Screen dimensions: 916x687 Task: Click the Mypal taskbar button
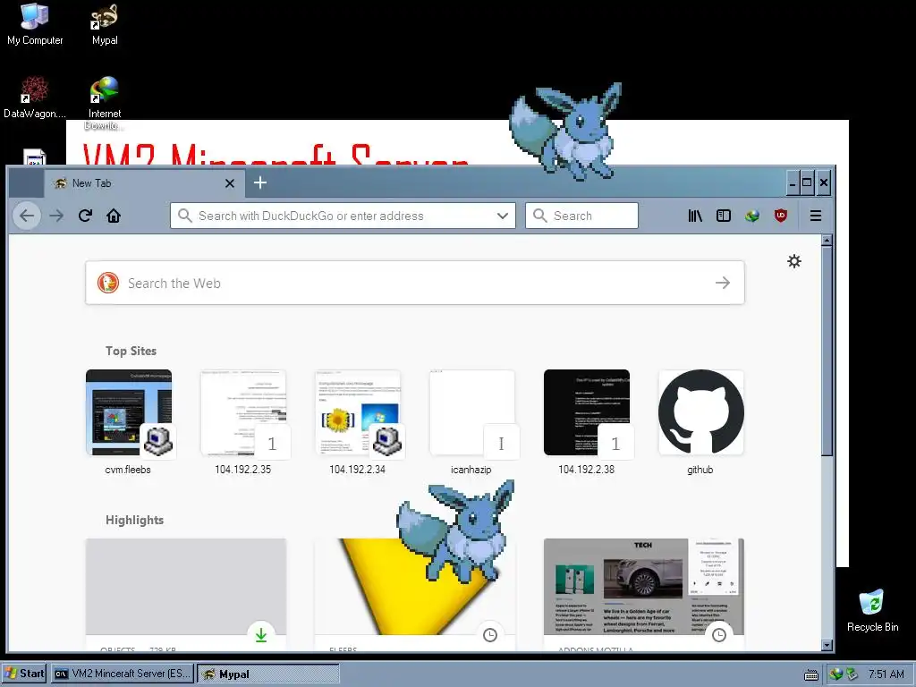click(268, 674)
